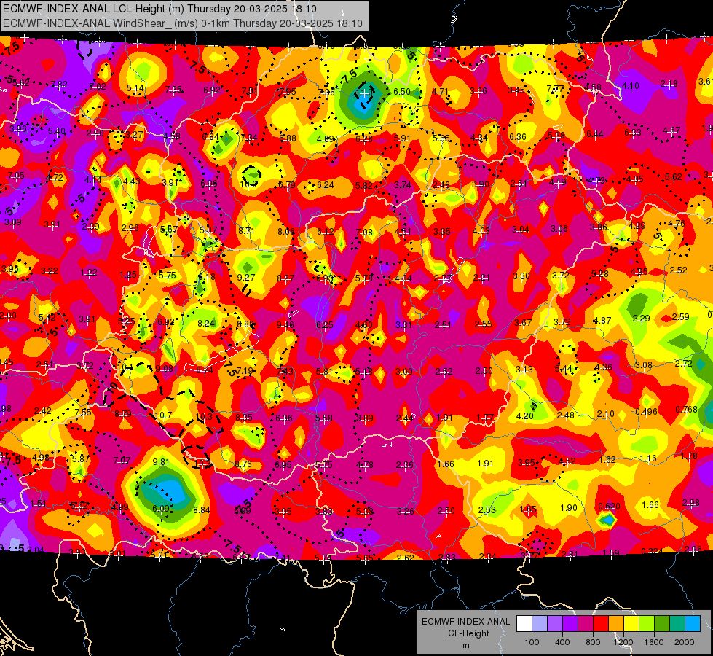Click the 1200 legend scale label
Screen dimensions: 713x656
pyautogui.click(x=623, y=642)
